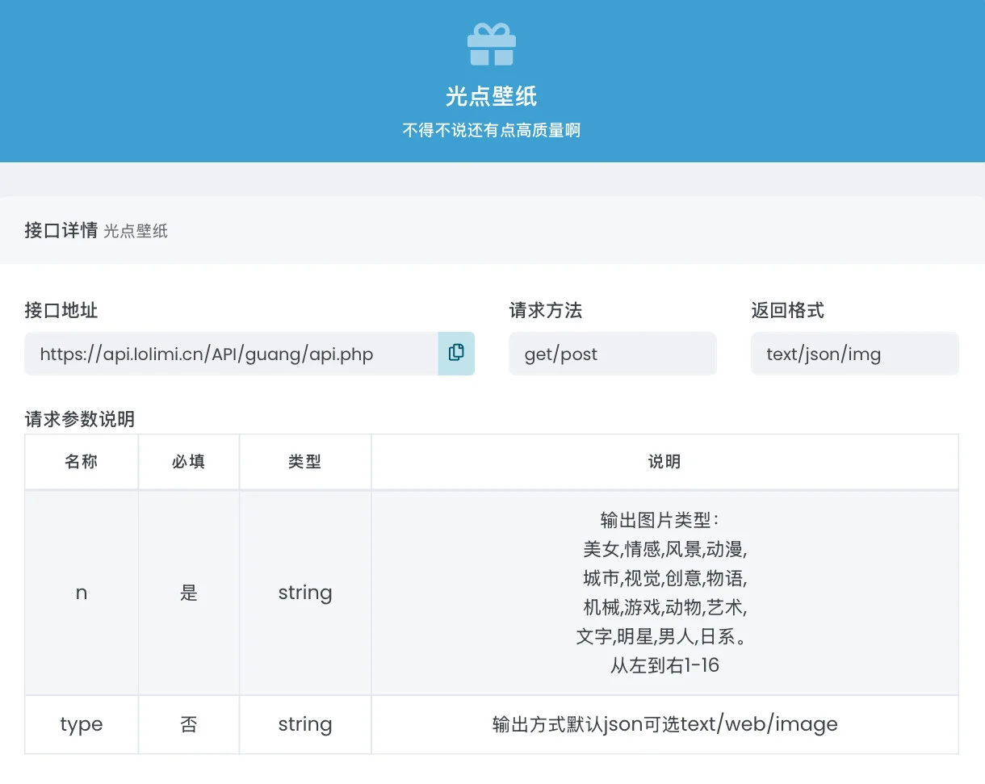Select the string type cell for parameter n
985x784 pixels.
point(304,592)
